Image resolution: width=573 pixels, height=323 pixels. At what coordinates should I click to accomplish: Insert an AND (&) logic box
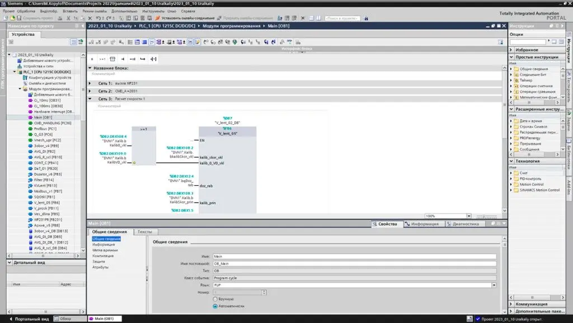[x=92, y=59]
